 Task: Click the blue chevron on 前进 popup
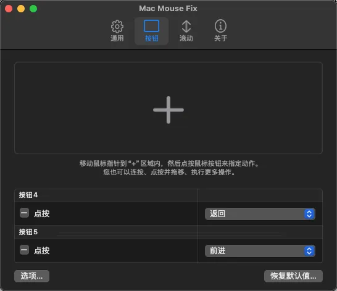coord(309,251)
